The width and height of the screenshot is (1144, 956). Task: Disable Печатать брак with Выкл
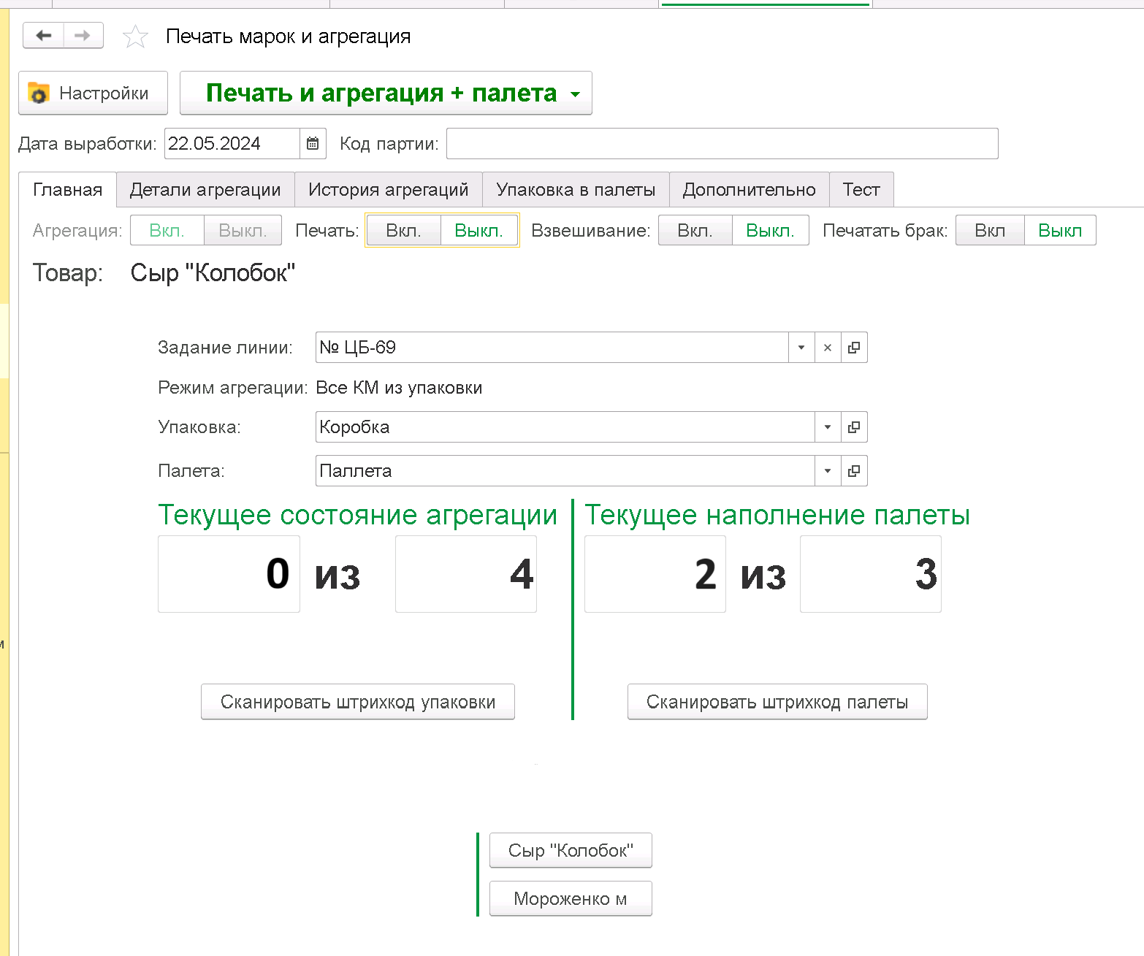pos(1060,231)
